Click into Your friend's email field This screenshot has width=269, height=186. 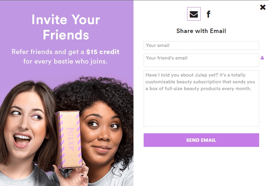point(201,60)
